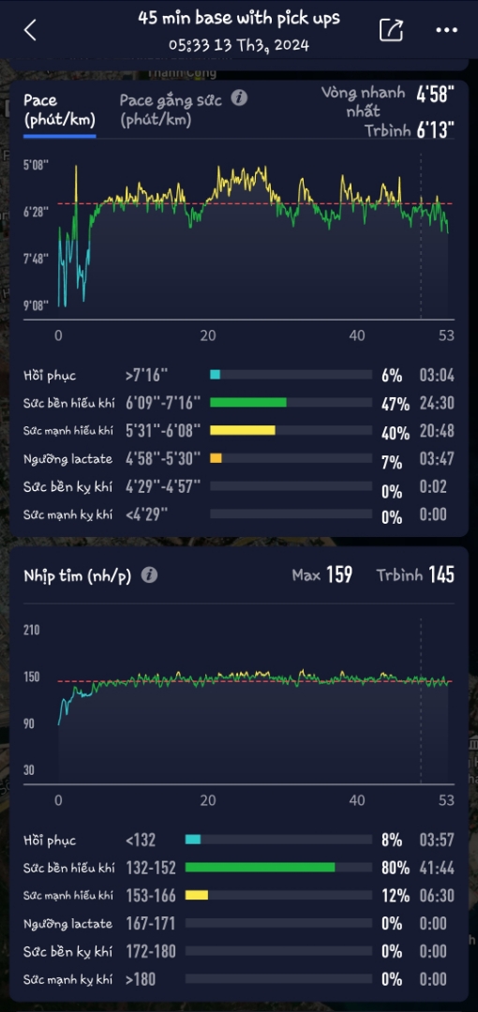Switch to the Pace (phút/km) tab
Viewport: 478px width, 1012px height.
pyautogui.click(x=59, y=111)
